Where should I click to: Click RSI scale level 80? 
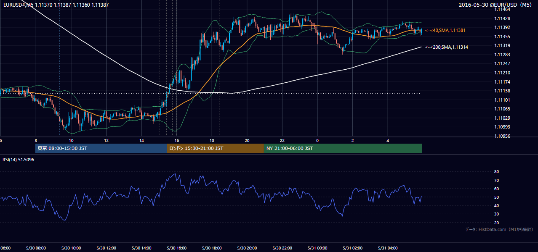click(x=496, y=172)
